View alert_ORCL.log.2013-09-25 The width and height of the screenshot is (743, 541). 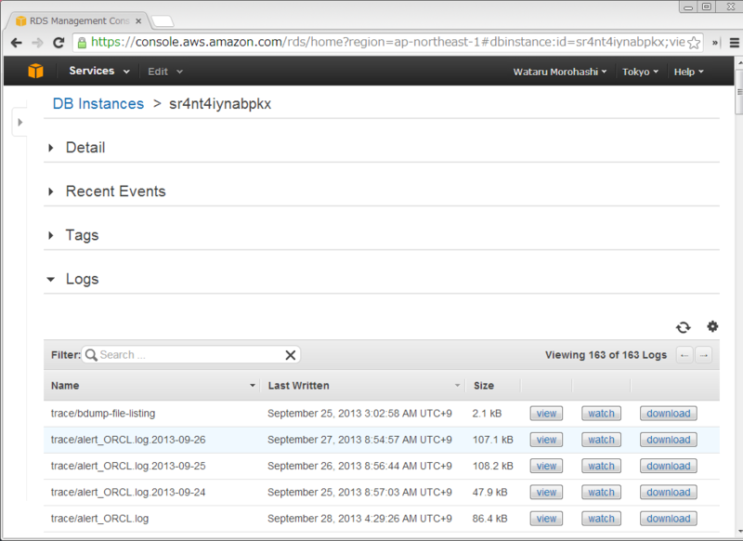546,466
